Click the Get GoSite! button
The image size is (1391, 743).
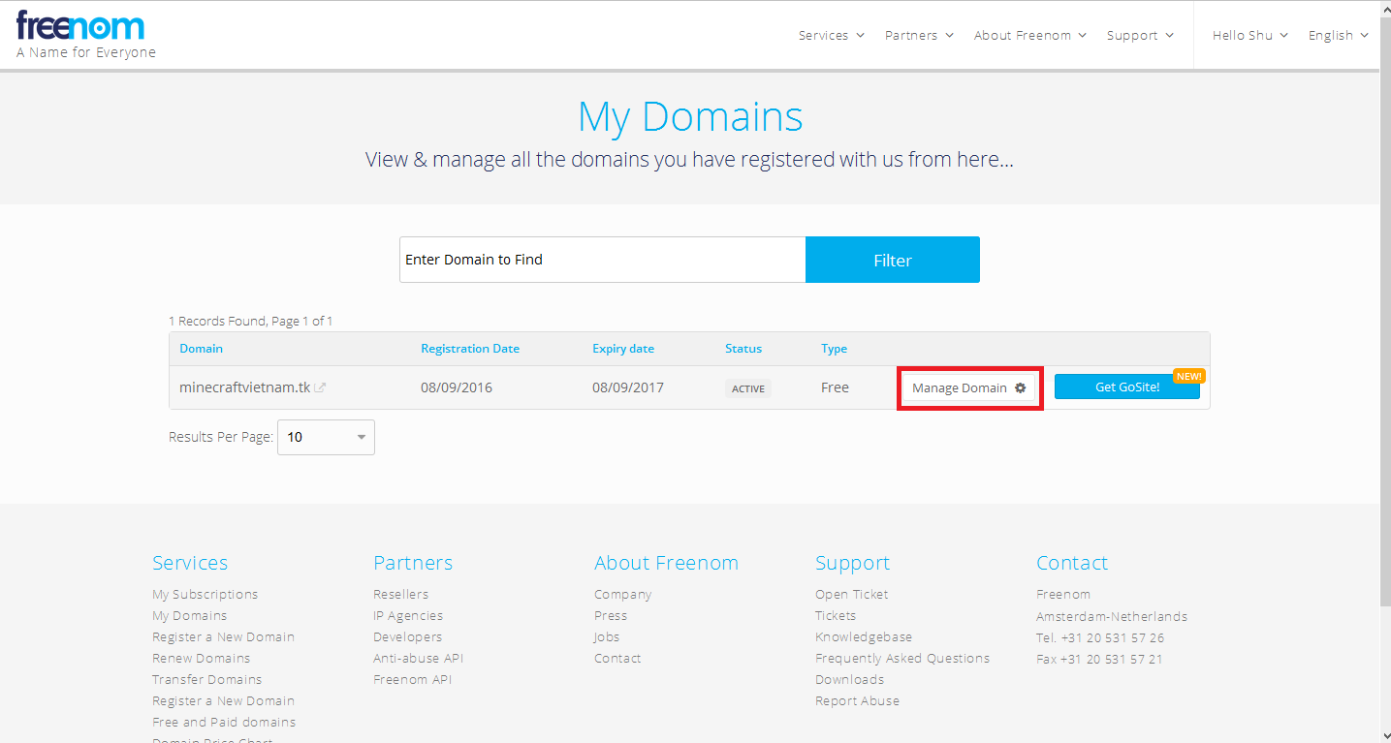[x=1127, y=387]
